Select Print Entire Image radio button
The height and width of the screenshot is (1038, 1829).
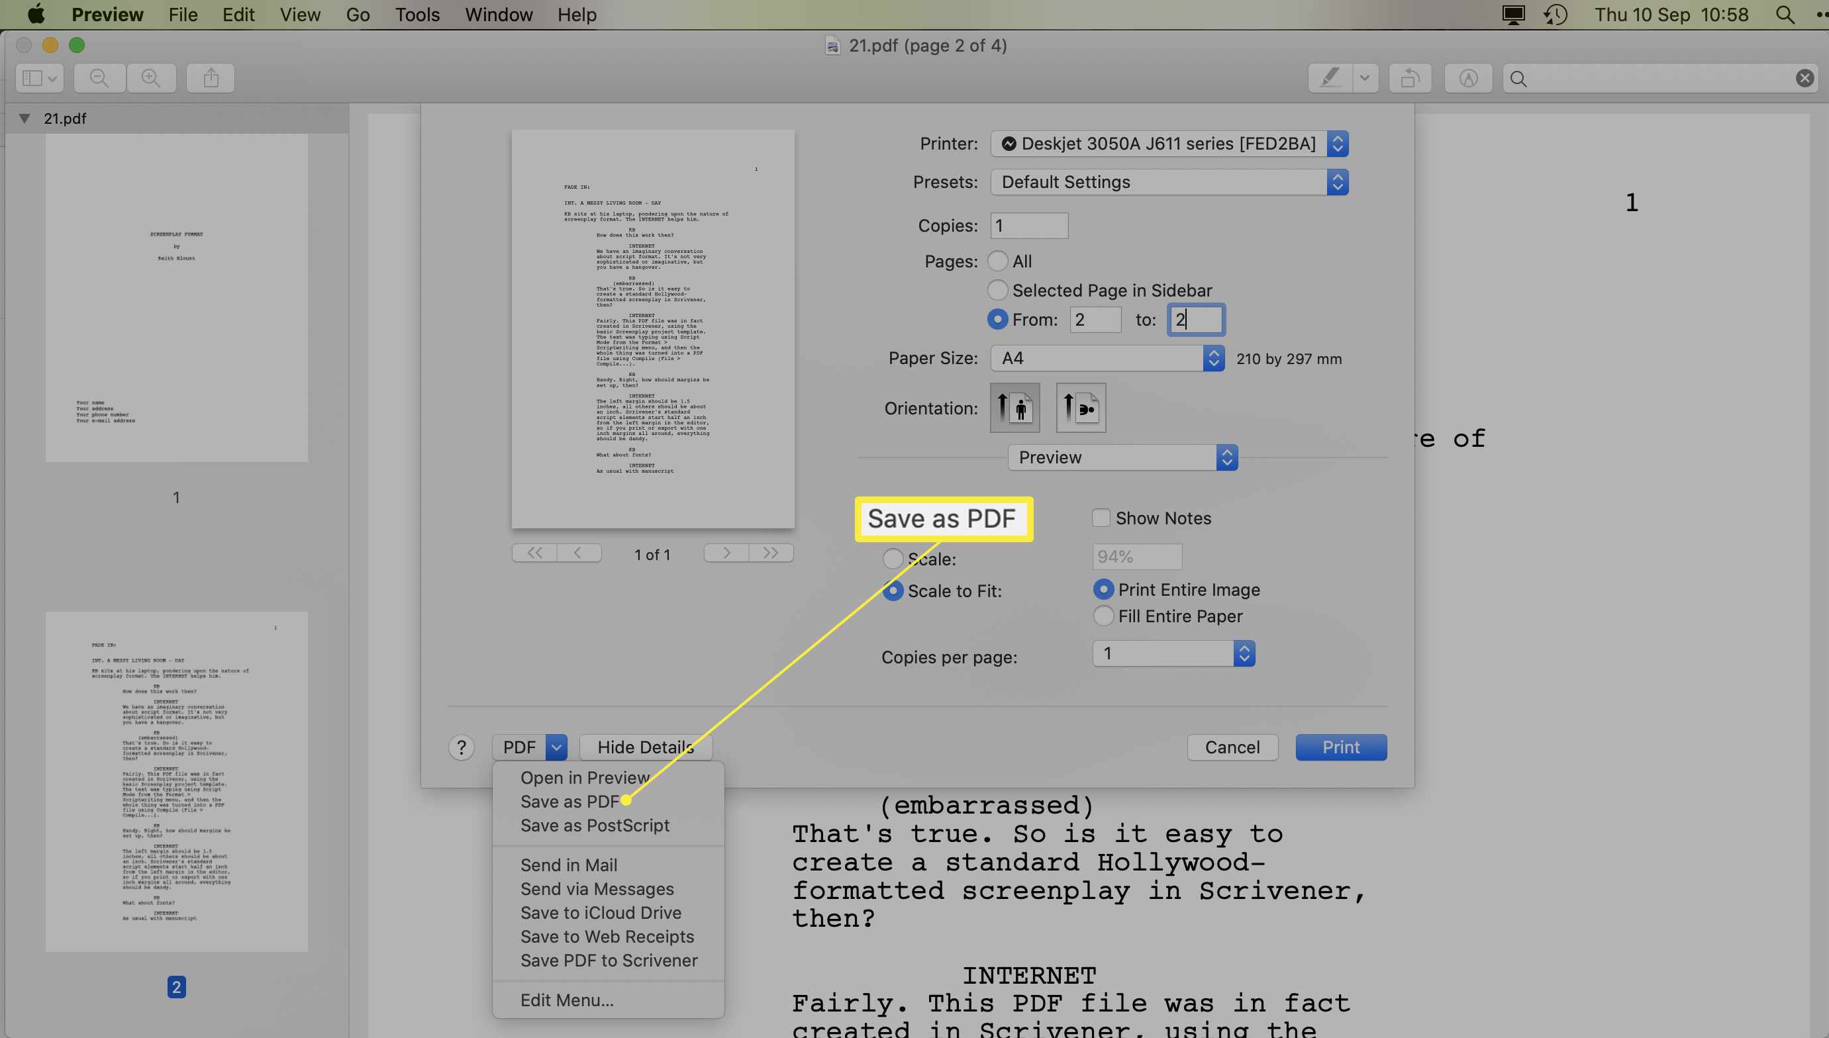1103,589
